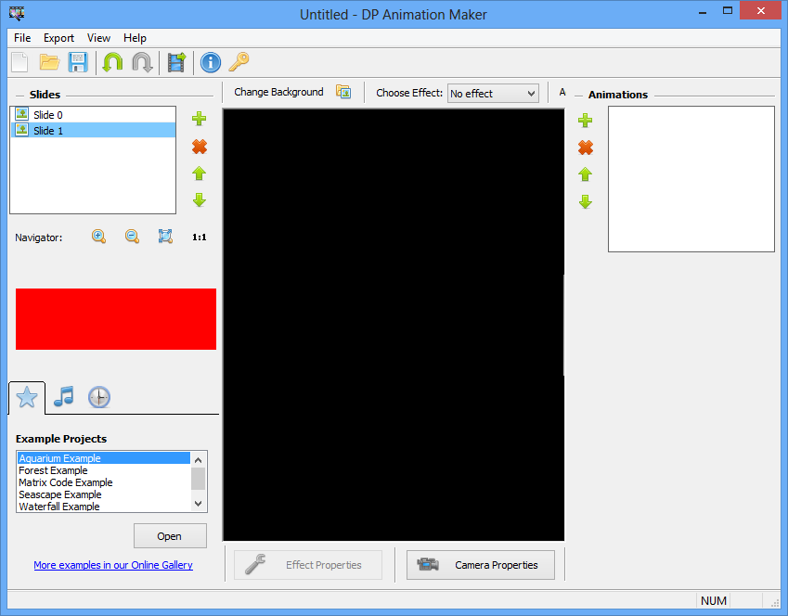Add a new animation in the Animations panel
788x616 pixels.
(x=585, y=121)
